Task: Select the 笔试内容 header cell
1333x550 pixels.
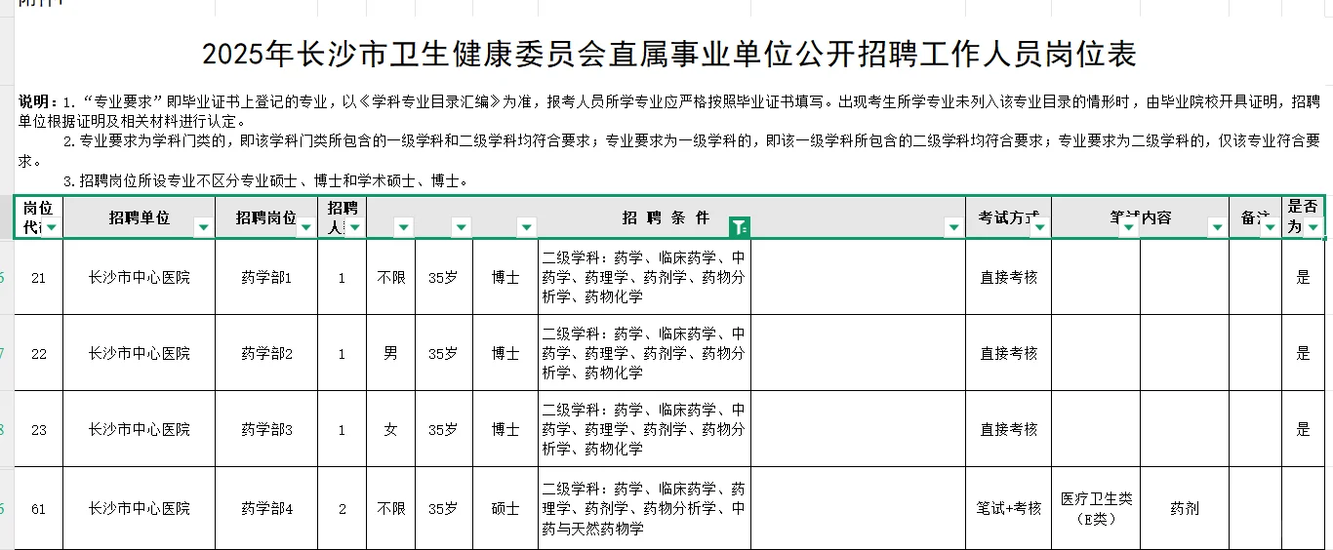Action: (1141, 217)
